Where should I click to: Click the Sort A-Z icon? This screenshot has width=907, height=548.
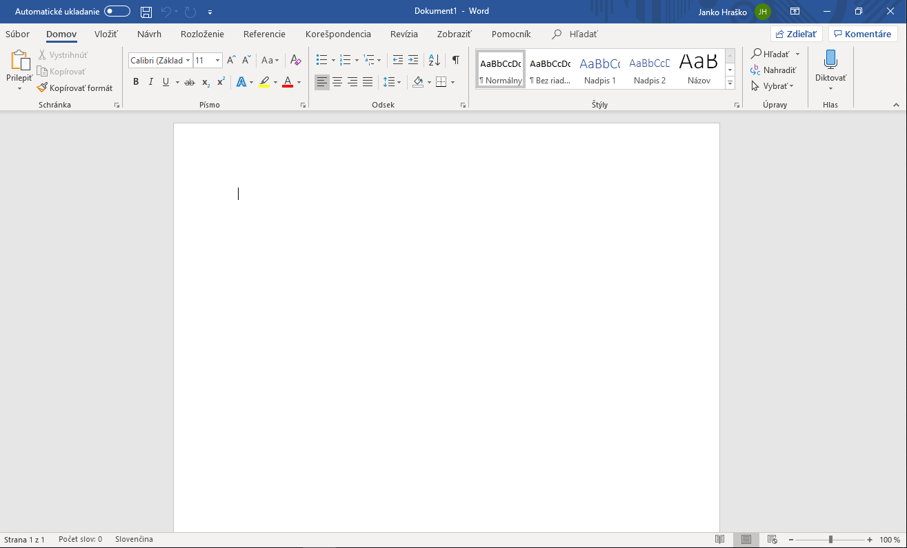tap(435, 60)
